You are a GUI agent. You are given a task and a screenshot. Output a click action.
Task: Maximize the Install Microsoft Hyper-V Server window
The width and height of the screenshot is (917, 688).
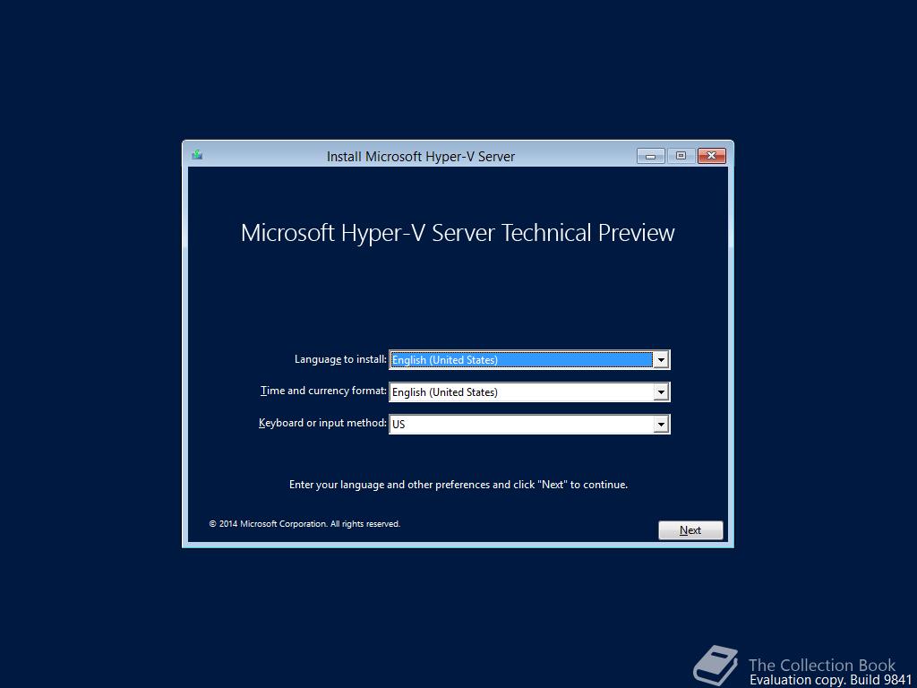pyautogui.click(x=681, y=156)
